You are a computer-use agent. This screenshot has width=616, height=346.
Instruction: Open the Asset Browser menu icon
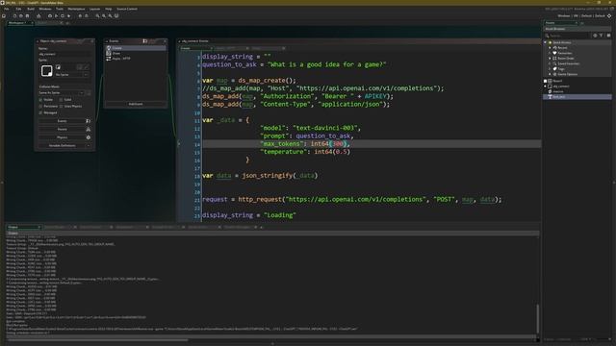point(608,36)
